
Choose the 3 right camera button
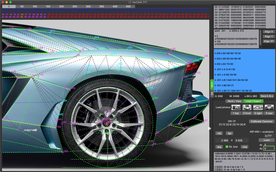click(258, 114)
